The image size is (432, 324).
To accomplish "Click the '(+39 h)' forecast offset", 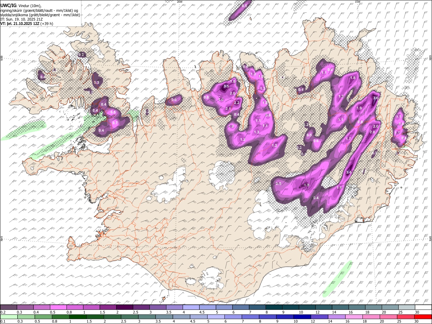I will (x=47, y=24).
